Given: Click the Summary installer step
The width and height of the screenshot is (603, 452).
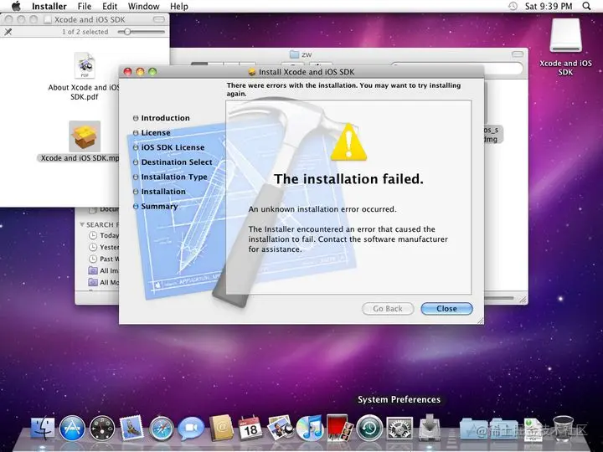Looking at the screenshot, I should pyautogui.click(x=159, y=207).
